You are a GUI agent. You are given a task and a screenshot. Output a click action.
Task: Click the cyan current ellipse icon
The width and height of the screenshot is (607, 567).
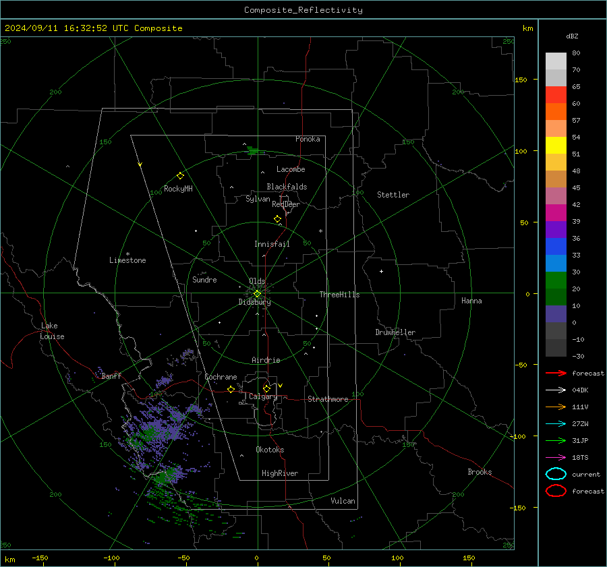click(556, 474)
